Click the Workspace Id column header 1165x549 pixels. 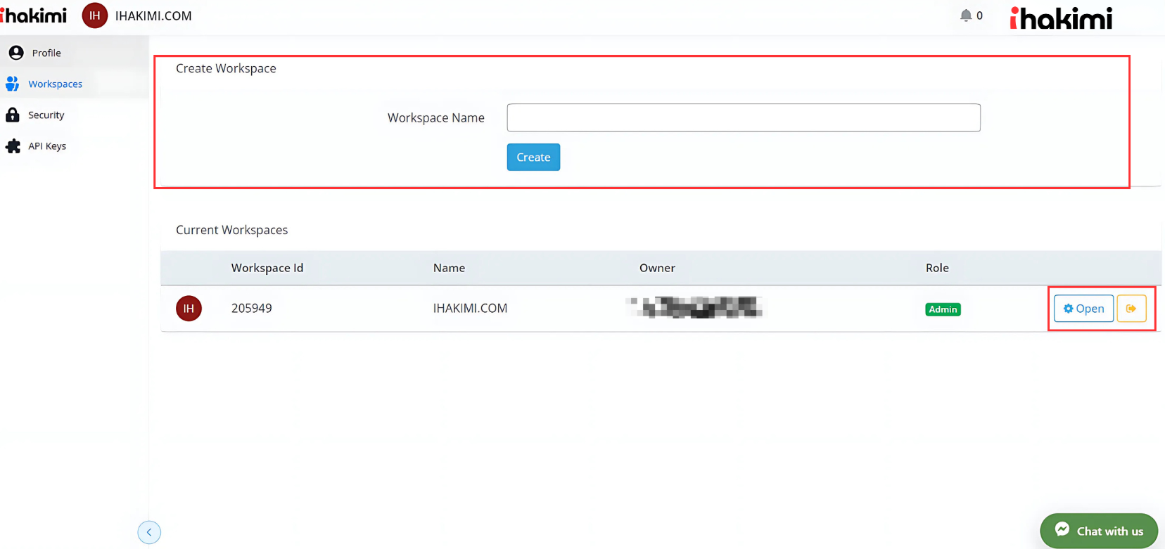(267, 268)
